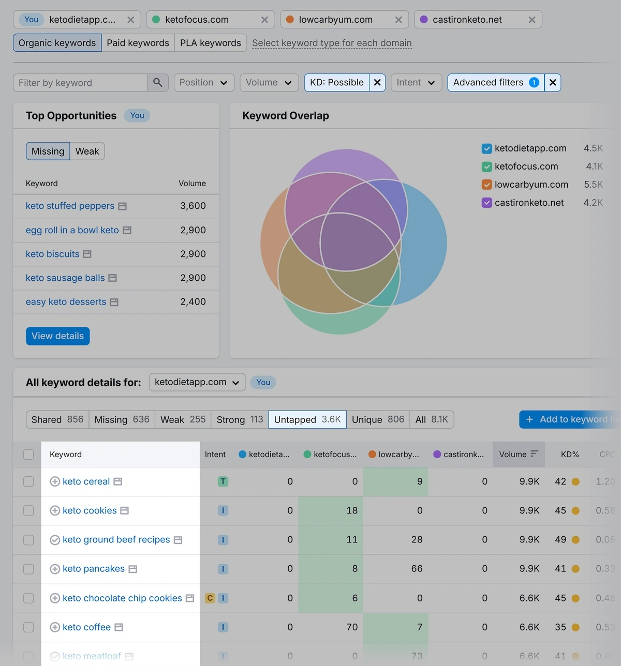Open SERP icon for keto biscuits
This screenshot has height=666, width=621.
click(87, 254)
